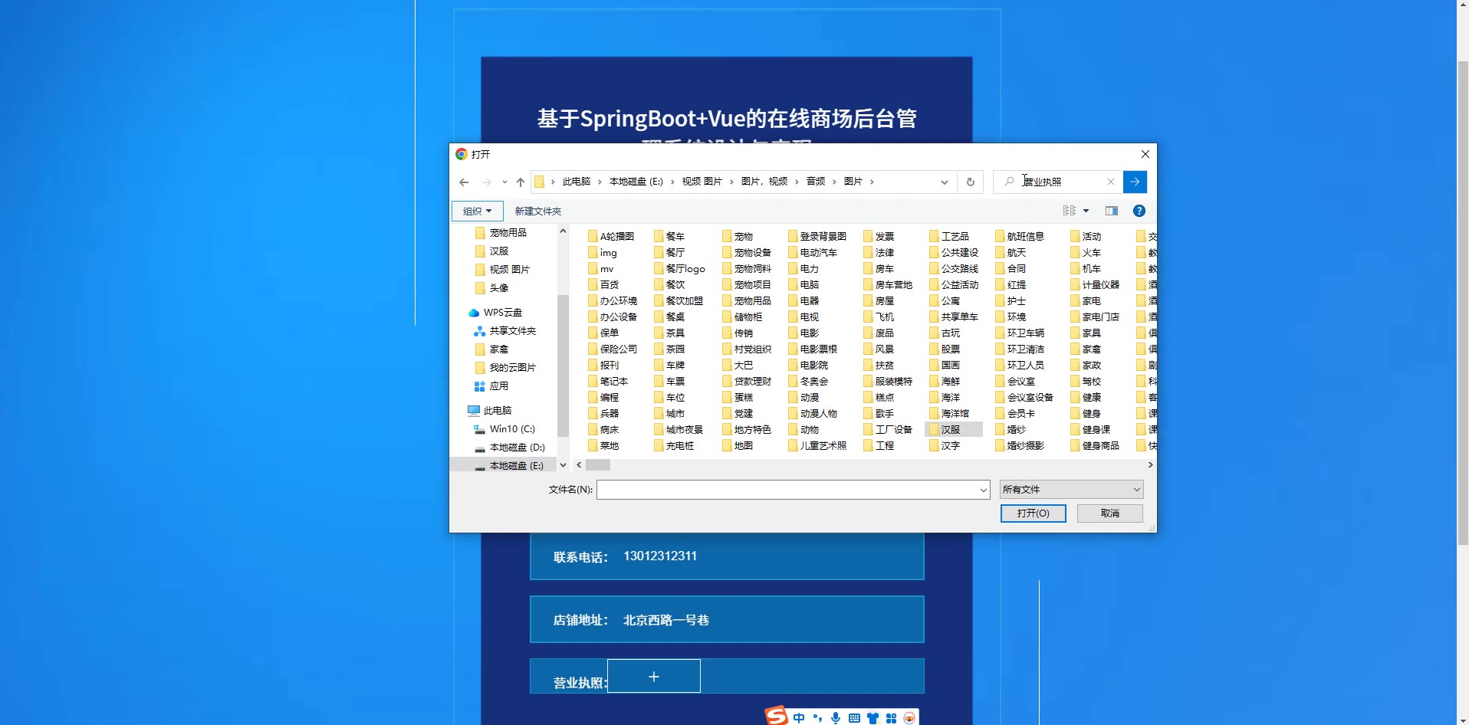Open the soft keyboard icon in the IME bar

pyautogui.click(x=854, y=718)
